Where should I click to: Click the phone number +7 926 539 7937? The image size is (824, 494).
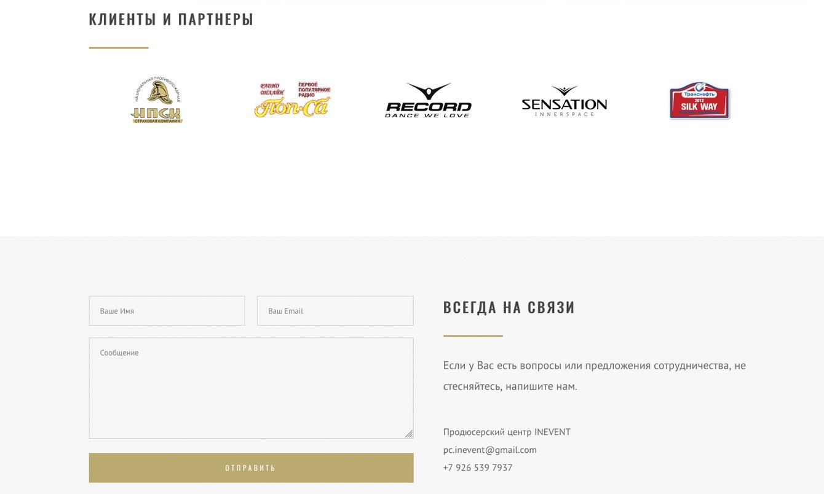(478, 468)
